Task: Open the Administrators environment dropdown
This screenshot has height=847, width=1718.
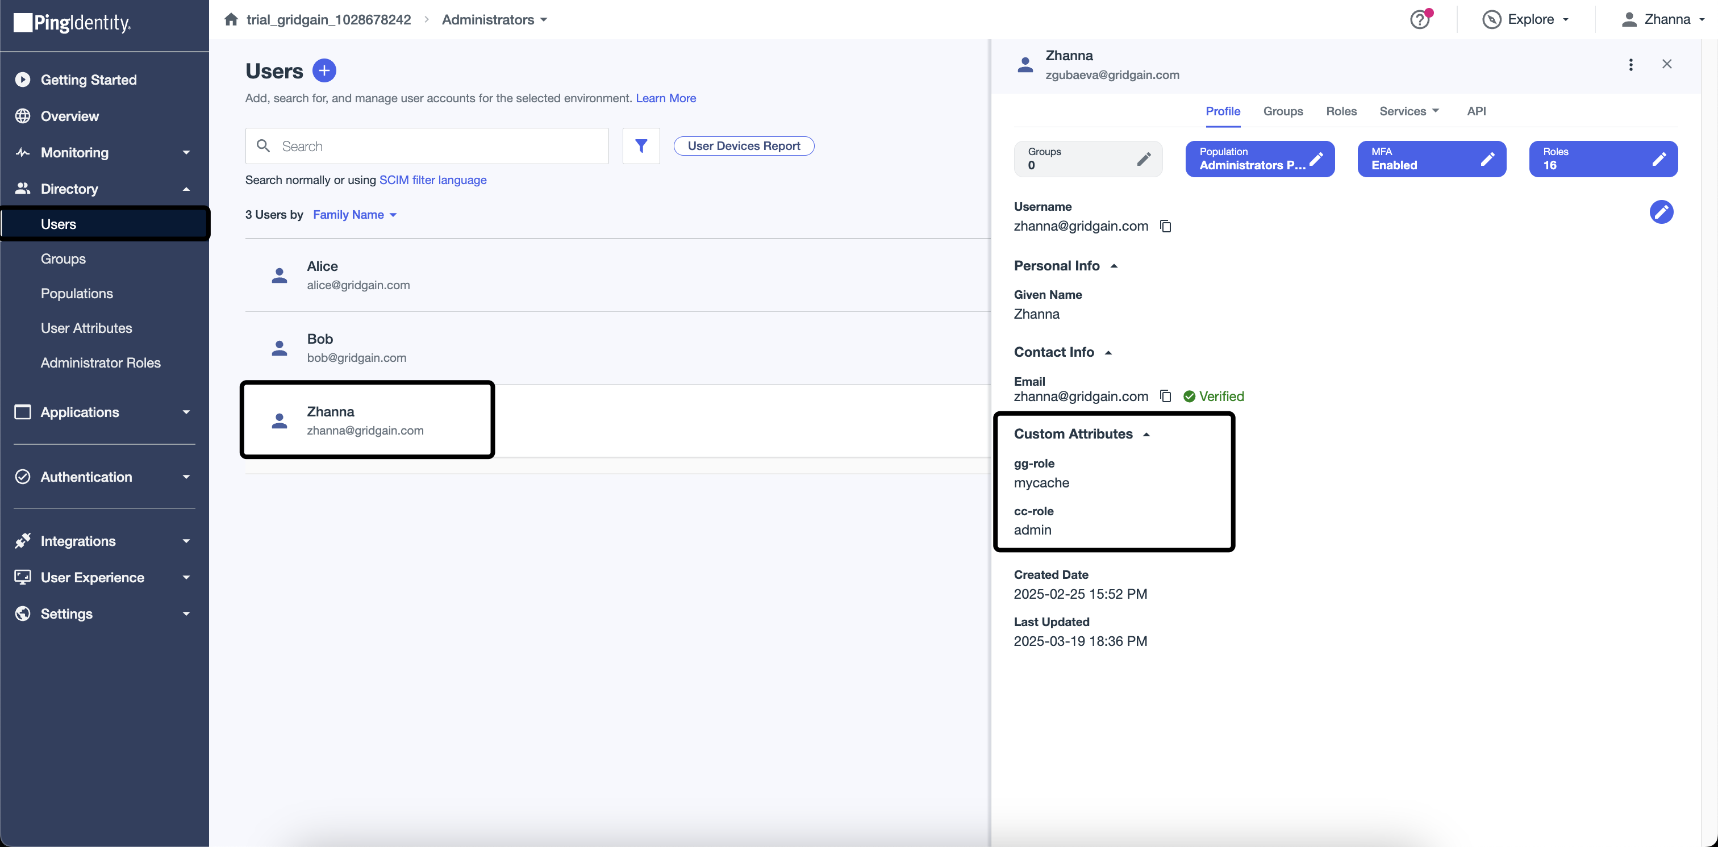Action: tap(494, 19)
